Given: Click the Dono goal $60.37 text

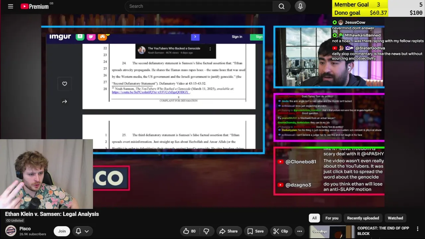Looking at the screenshot, I should coord(361,13).
